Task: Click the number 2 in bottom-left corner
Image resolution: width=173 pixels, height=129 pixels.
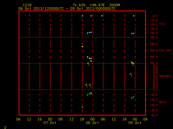Action: tap(5, 127)
